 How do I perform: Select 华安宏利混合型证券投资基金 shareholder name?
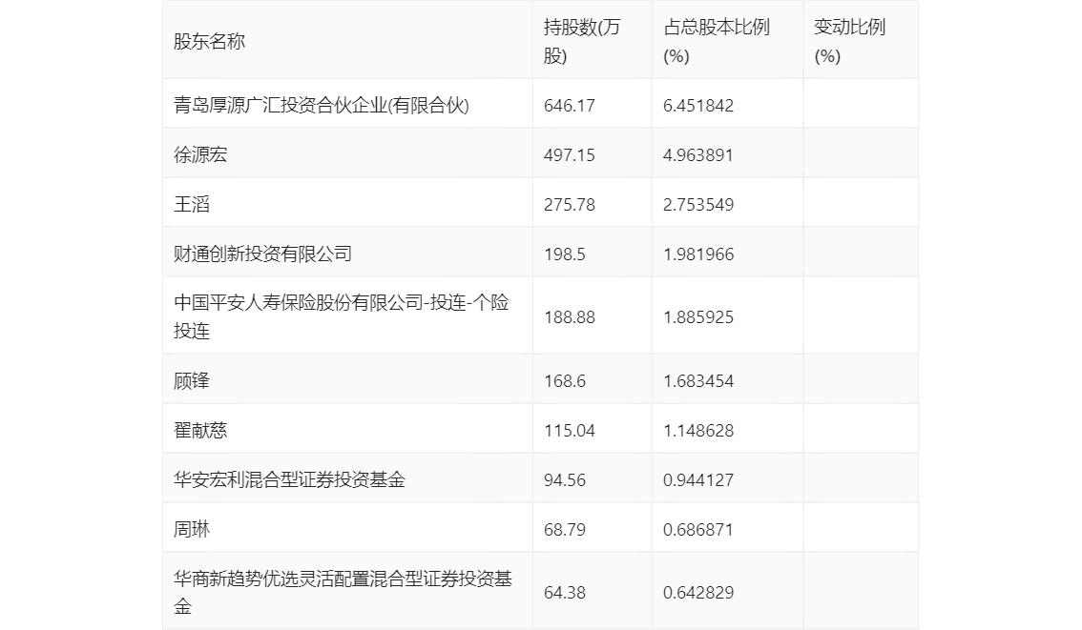coord(289,480)
